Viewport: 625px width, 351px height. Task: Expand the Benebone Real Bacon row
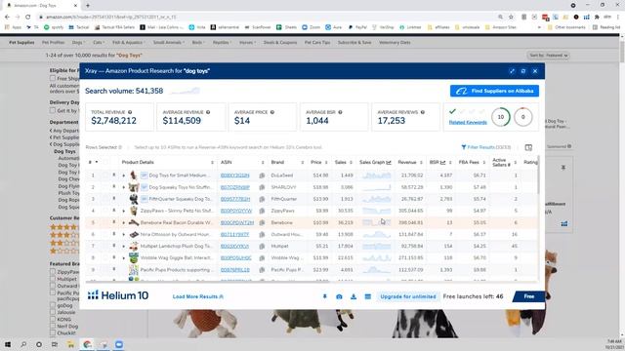click(124, 223)
